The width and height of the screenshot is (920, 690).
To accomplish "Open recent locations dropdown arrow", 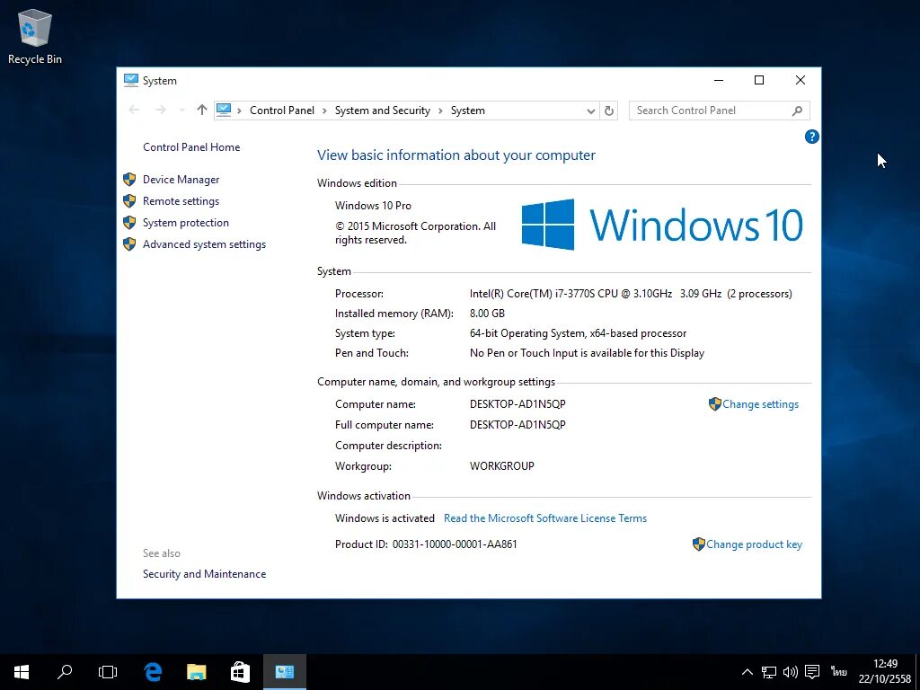I will click(x=181, y=111).
